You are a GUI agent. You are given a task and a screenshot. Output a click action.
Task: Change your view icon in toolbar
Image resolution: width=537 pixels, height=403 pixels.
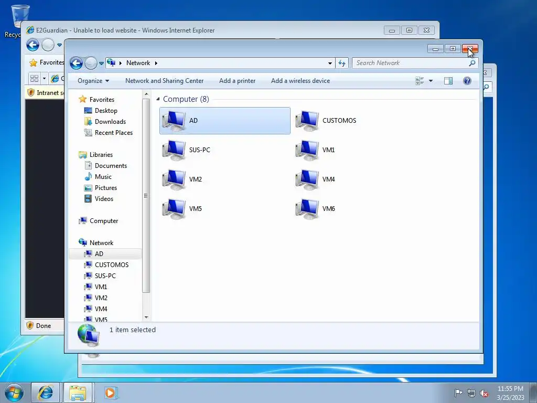click(x=420, y=81)
